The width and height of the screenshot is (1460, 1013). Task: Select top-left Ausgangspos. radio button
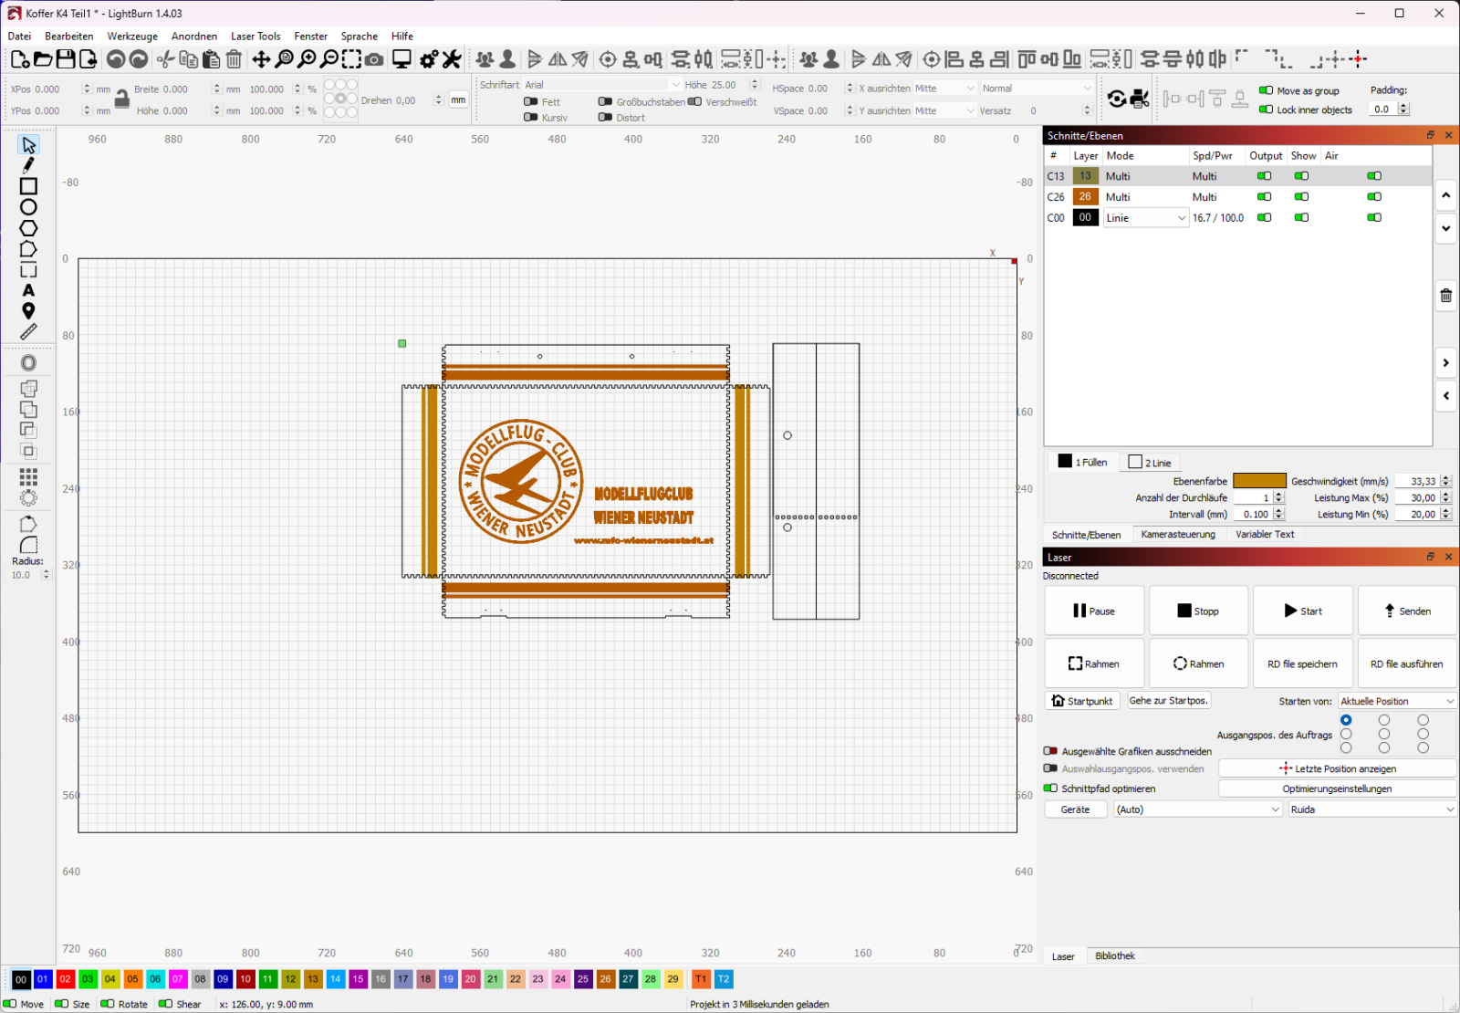point(1346,720)
